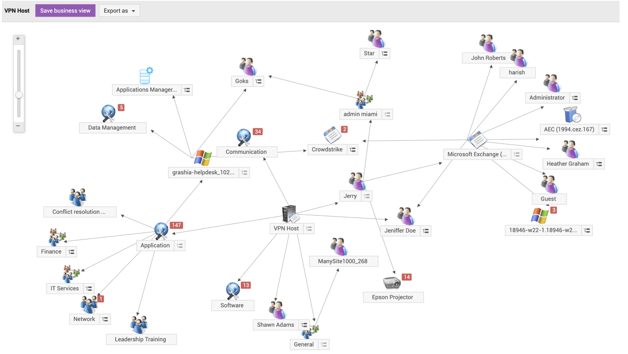Expand the AEC node tree button
Screen dimensions: 628x354
point(604,130)
